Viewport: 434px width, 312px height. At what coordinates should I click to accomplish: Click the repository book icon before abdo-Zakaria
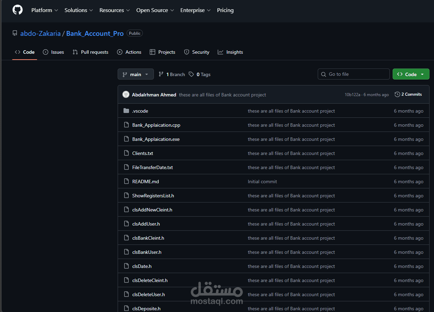coord(14,33)
